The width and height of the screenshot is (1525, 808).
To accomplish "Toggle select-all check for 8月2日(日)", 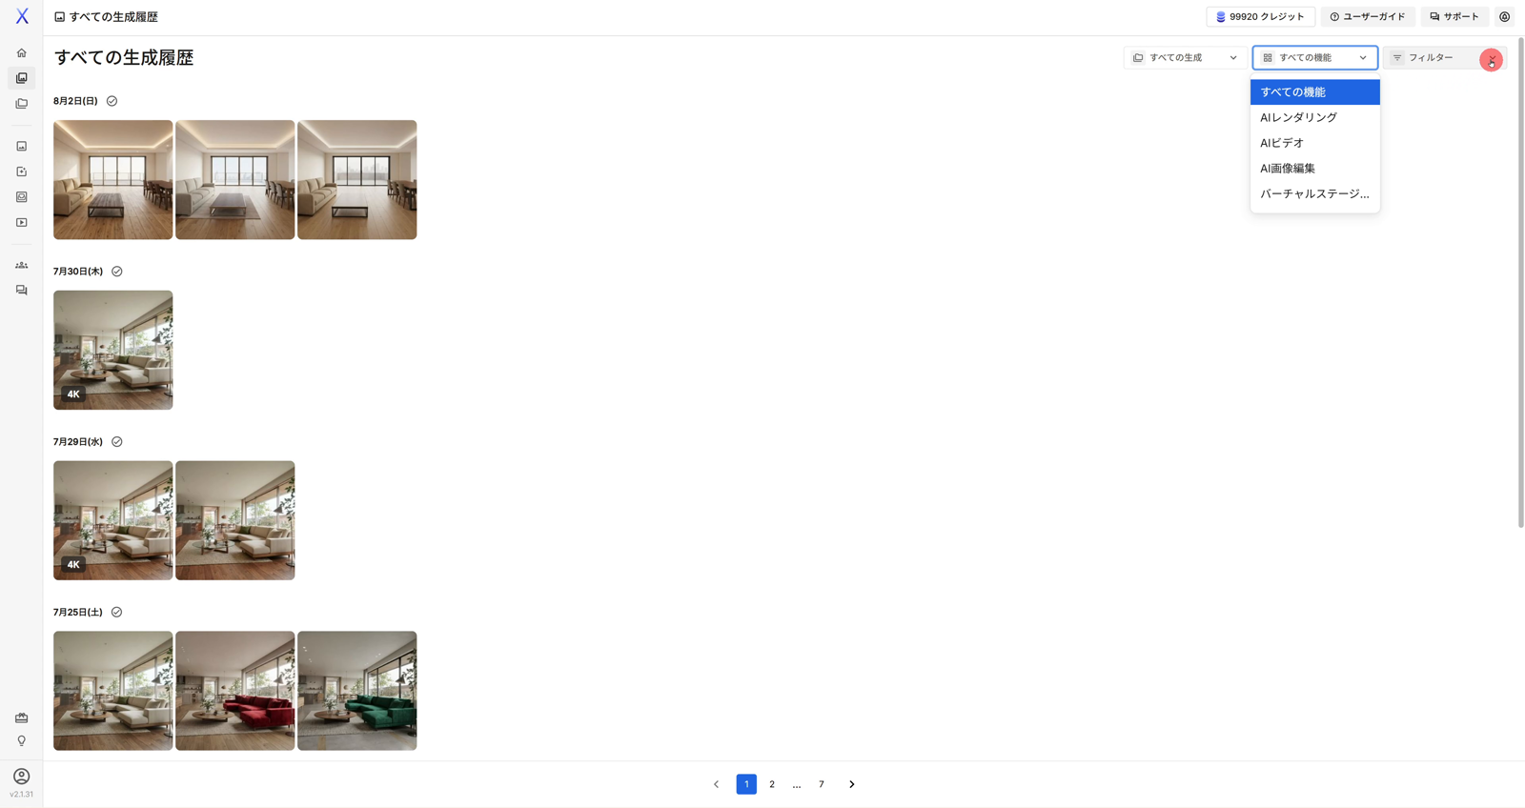I will tap(112, 101).
